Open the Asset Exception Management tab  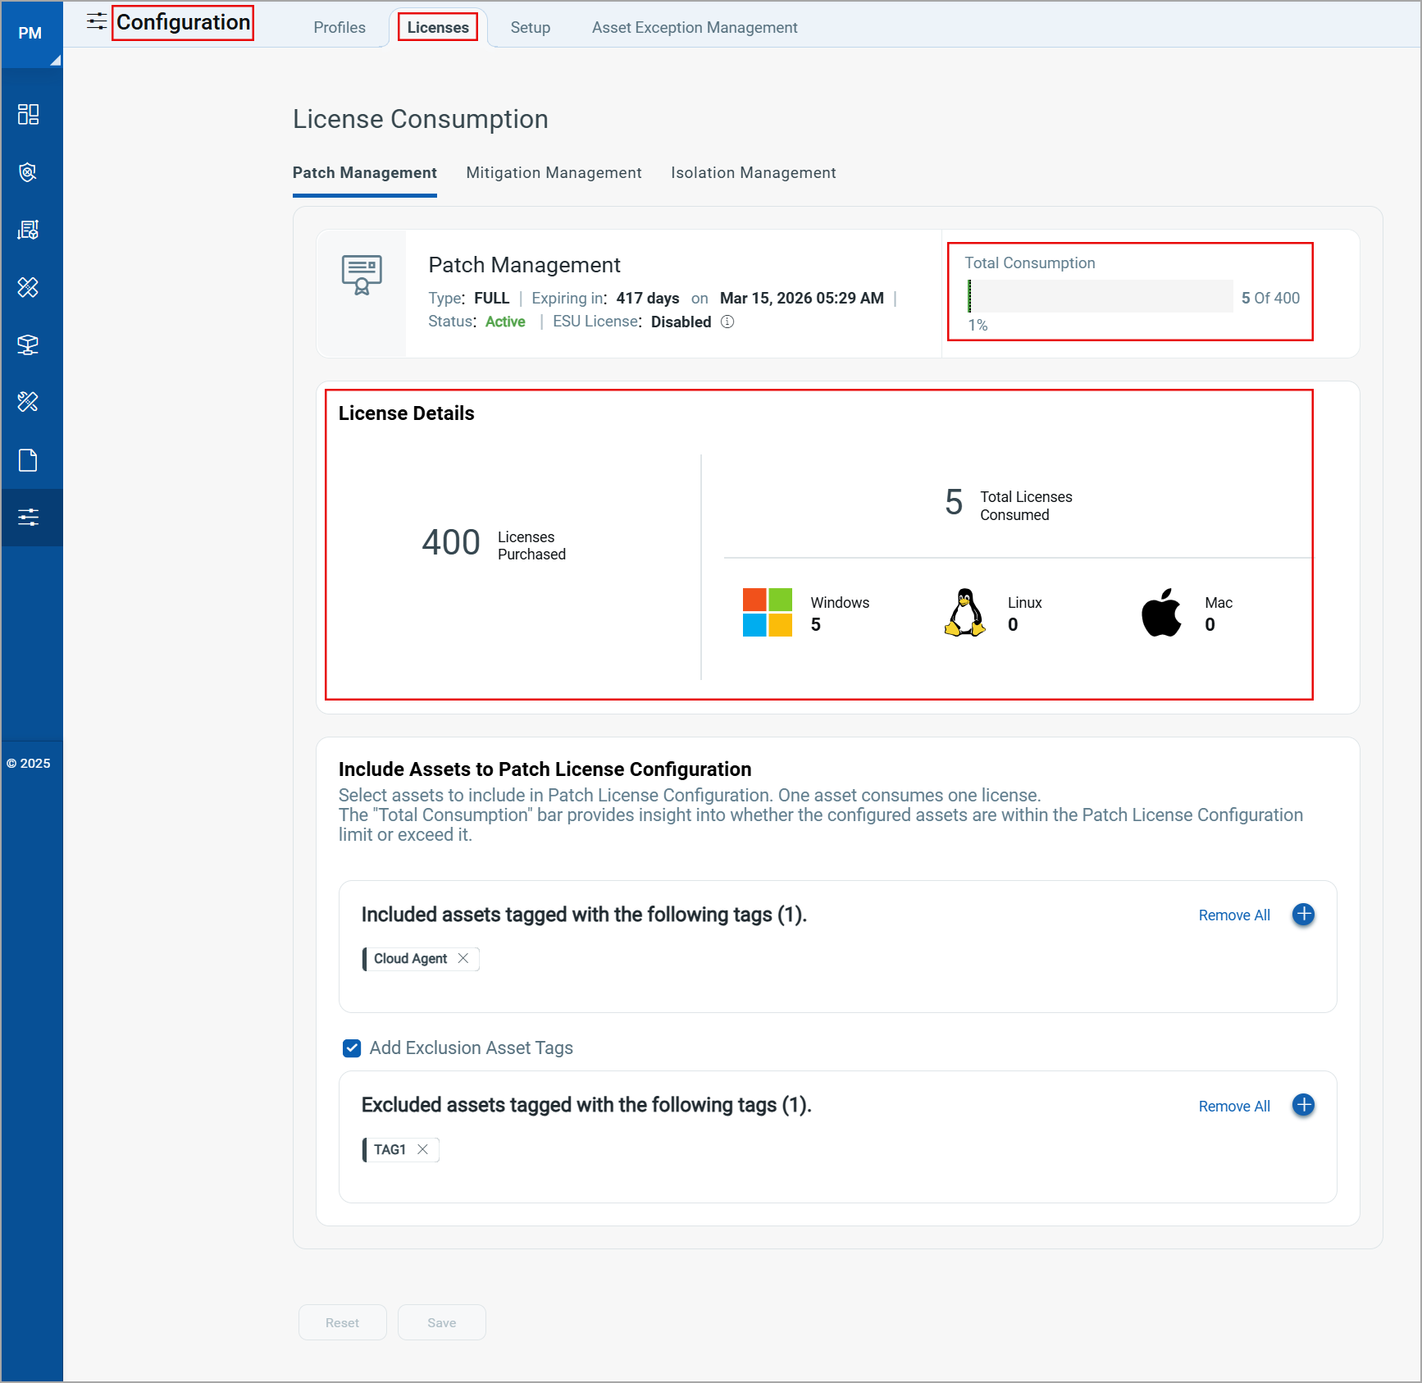click(694, 27)
